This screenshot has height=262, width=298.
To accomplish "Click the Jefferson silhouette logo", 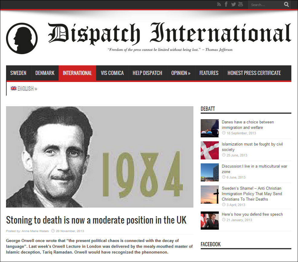I will pyautogui.click(x=22, y=38).
